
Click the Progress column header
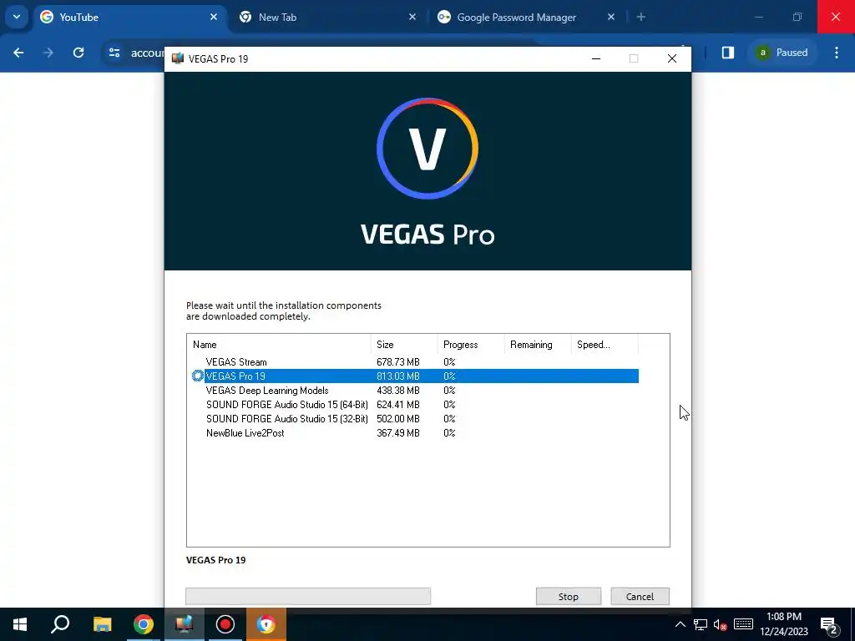click(471, 345)
